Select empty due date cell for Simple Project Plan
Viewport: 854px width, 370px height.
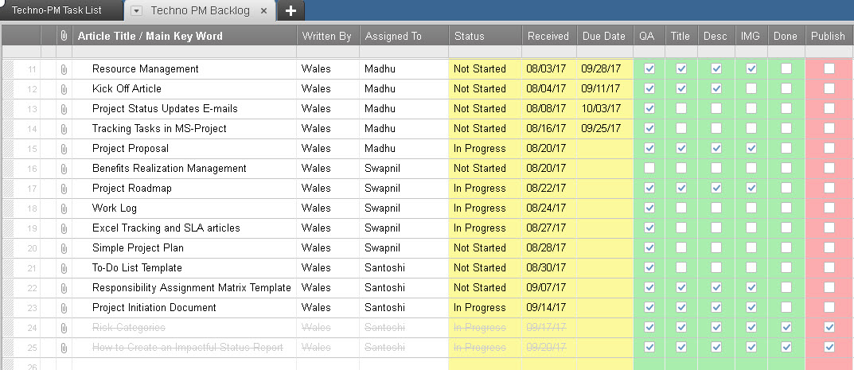click(x=605, y=248)
